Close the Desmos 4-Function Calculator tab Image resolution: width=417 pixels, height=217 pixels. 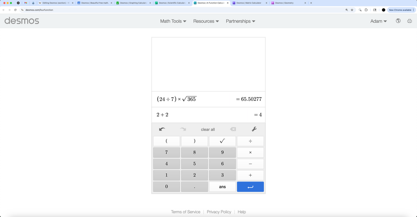pos(228,3)
